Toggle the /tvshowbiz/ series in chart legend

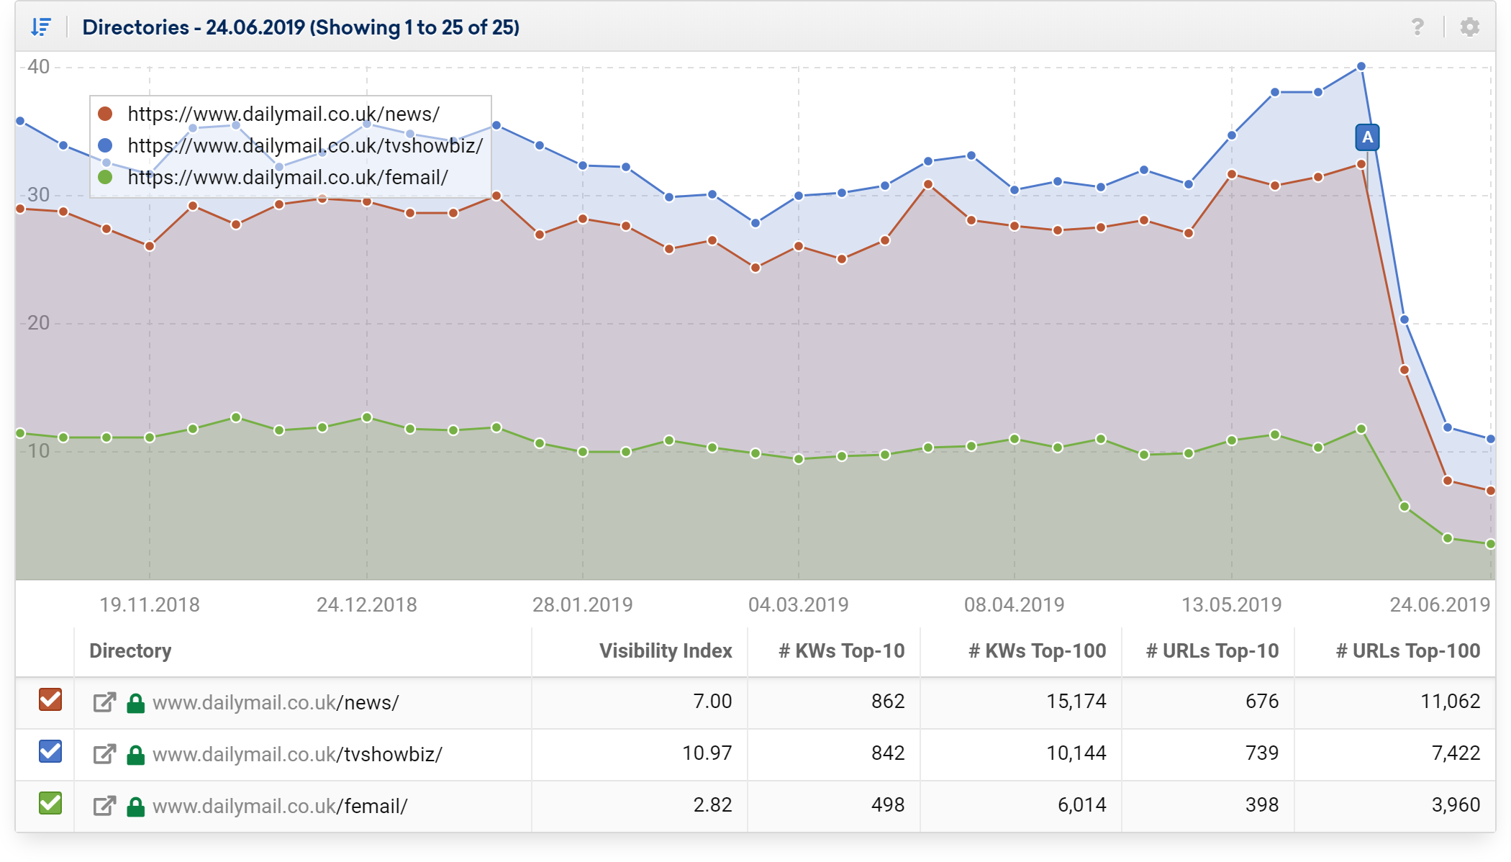(x=291, y=145)
